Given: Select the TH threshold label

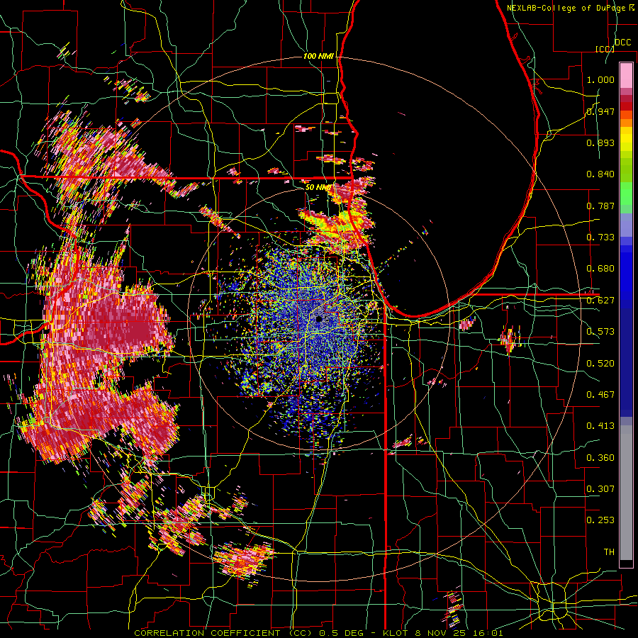Looking at the screenshot, I should pos(609,552).
